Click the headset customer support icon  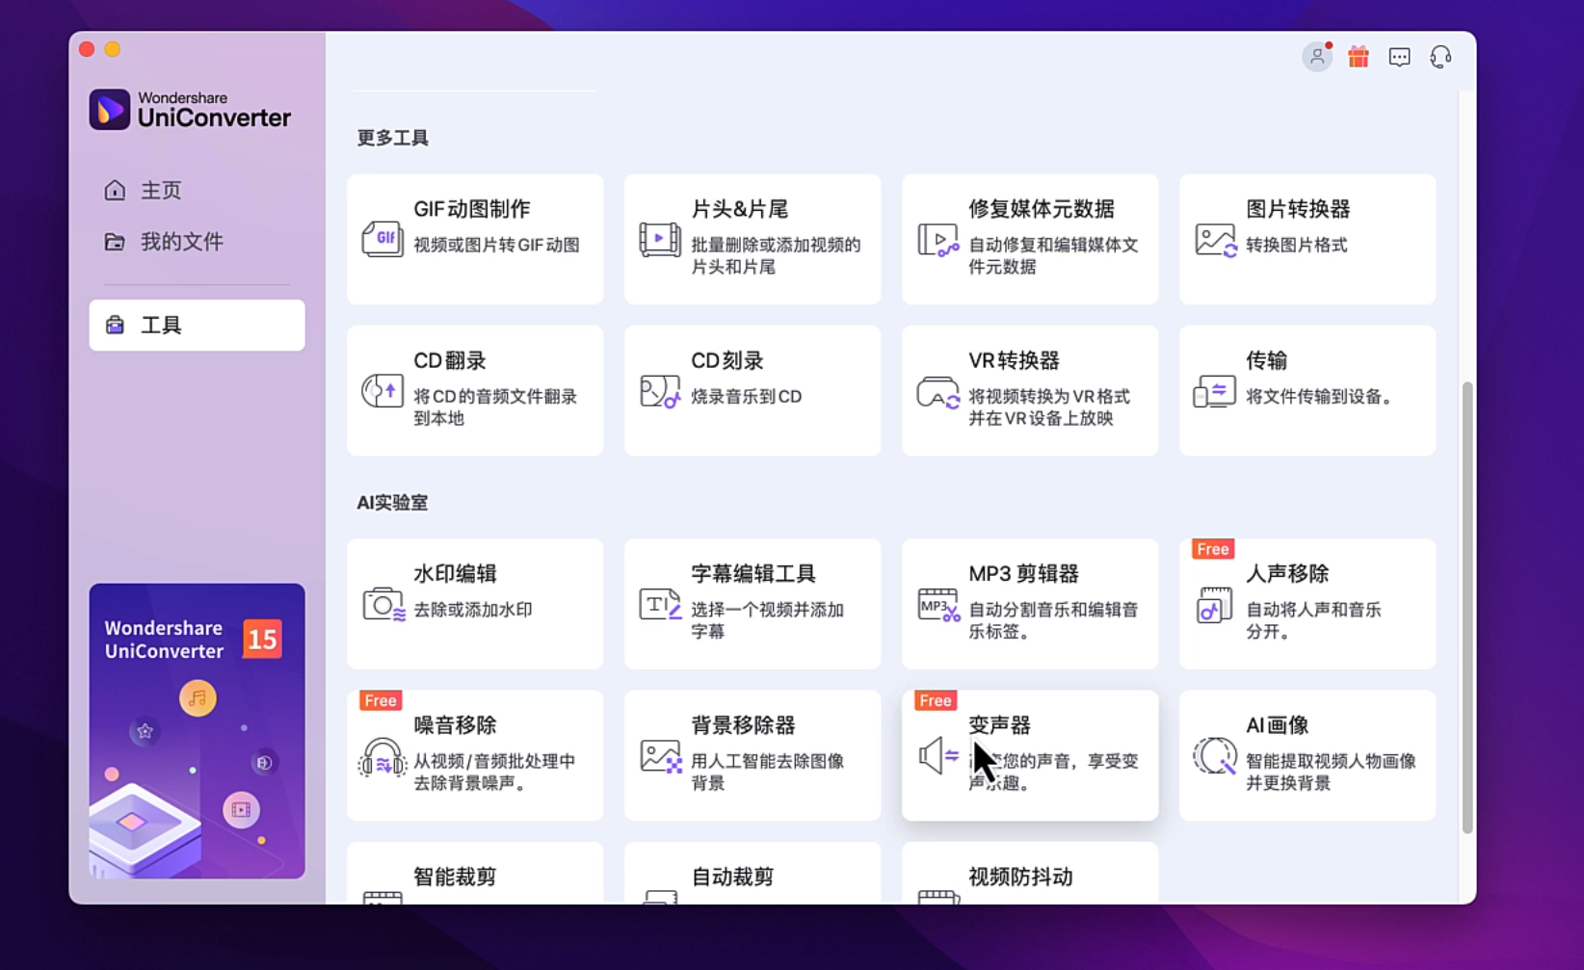tap(1440, 58)
